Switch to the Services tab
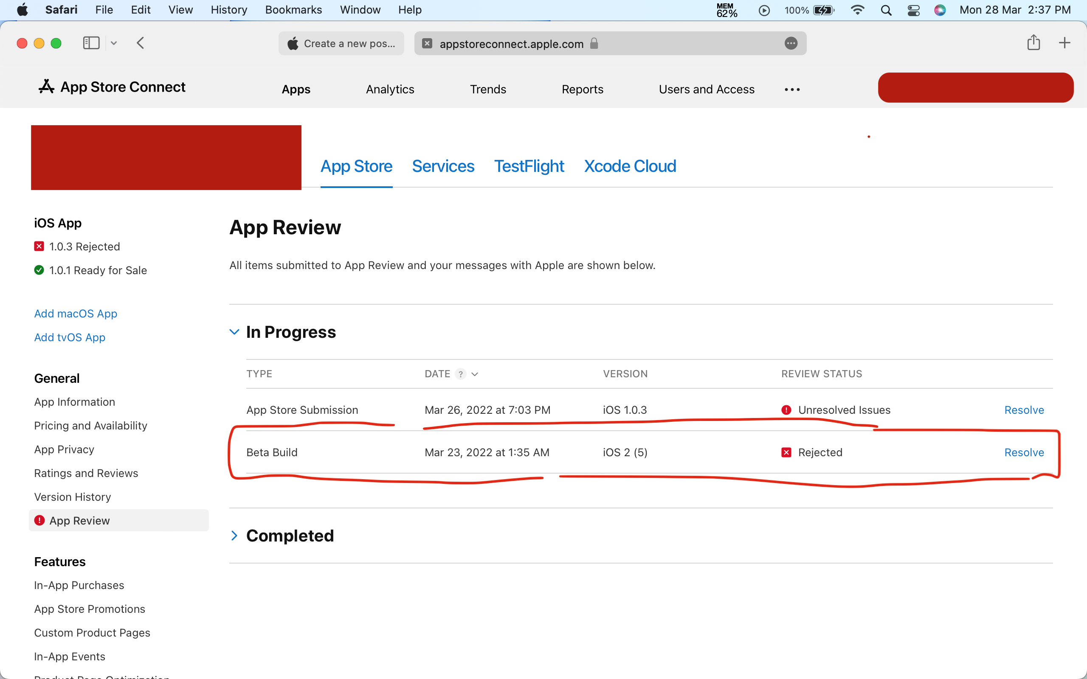 (443, 167)
